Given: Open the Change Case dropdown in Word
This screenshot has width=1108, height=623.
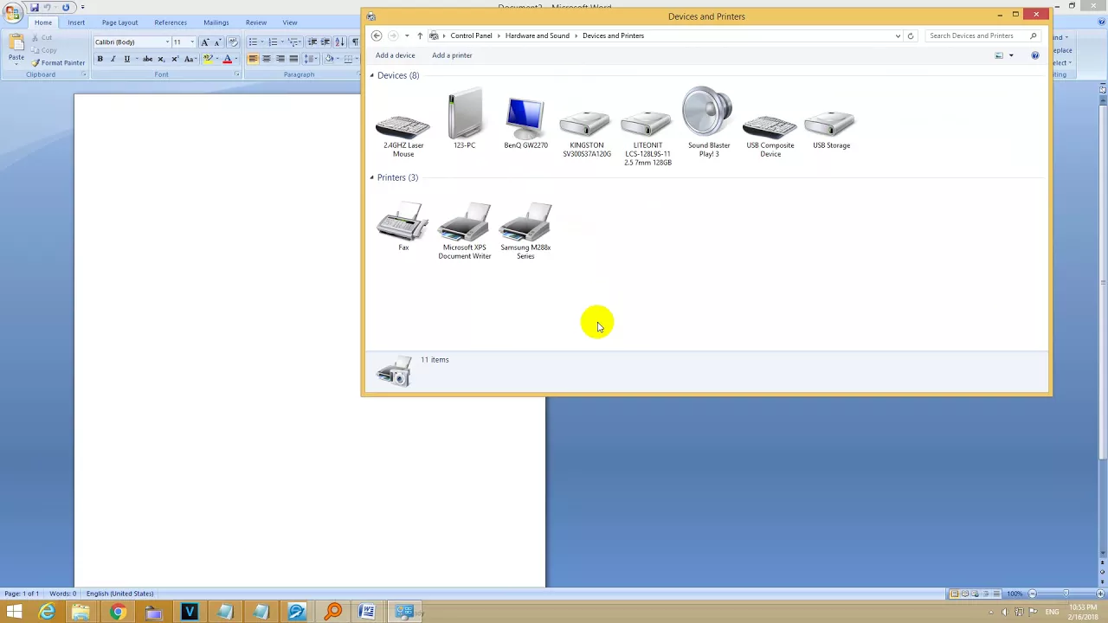Looking at the screenshot, I should point(189,59).
